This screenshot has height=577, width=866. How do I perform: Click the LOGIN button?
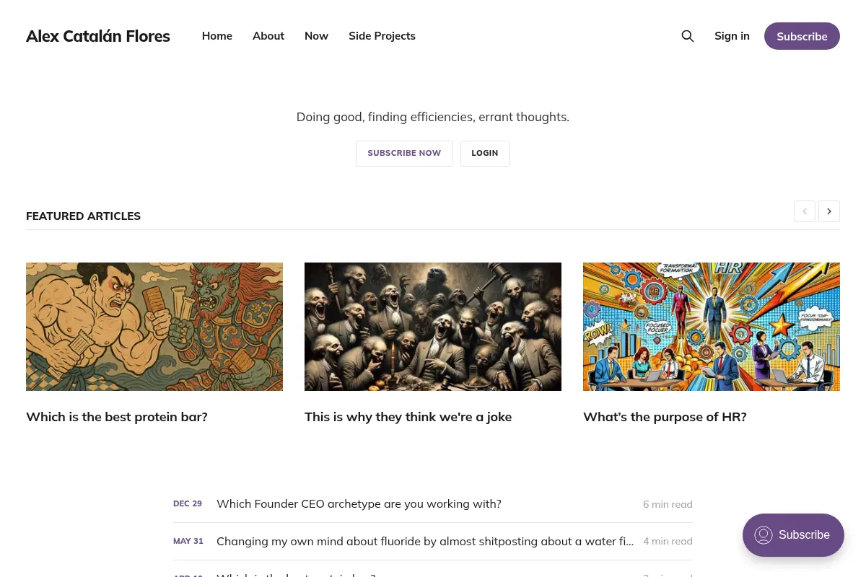485,154
